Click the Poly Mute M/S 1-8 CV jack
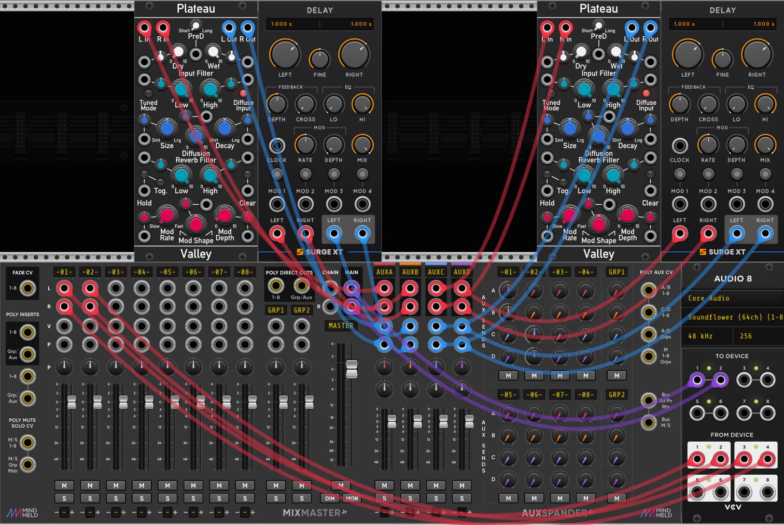 [x=27, y=443]
